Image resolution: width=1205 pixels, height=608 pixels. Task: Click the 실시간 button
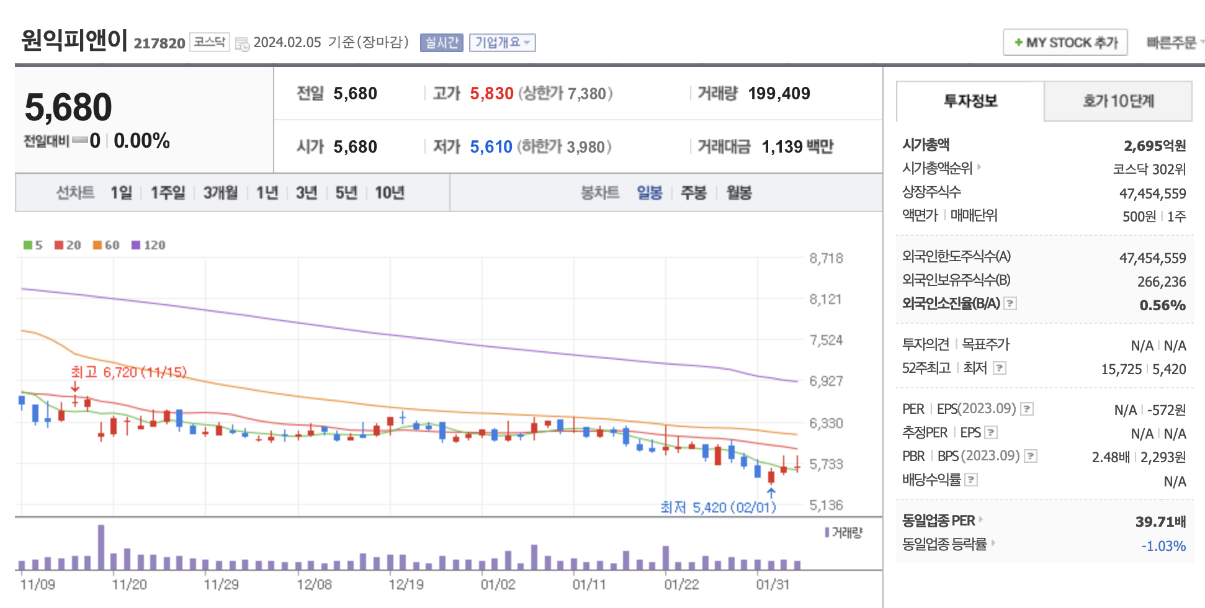coord(442,43)
